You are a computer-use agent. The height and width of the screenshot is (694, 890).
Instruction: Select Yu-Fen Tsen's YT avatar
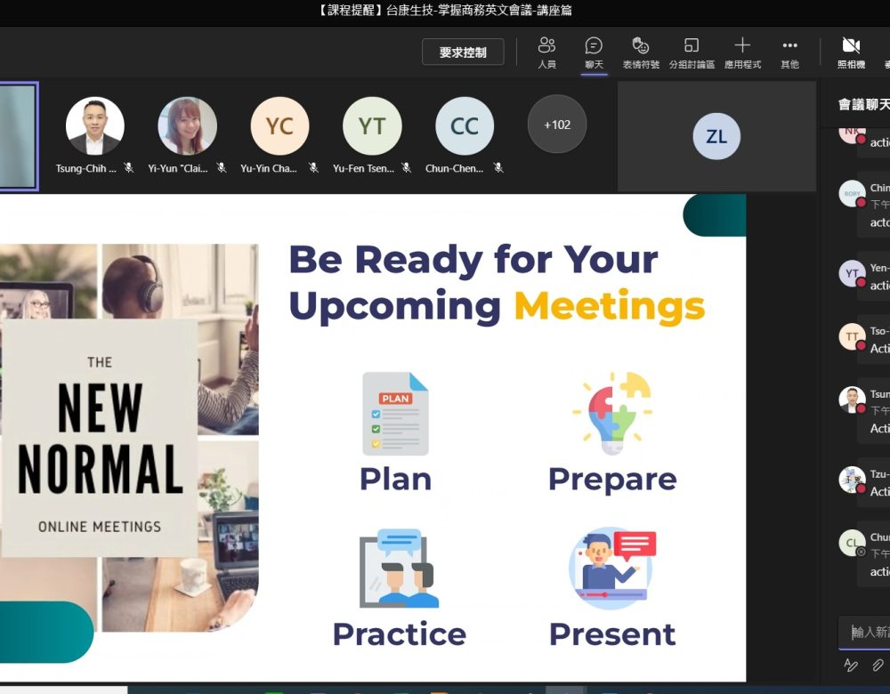372,126
